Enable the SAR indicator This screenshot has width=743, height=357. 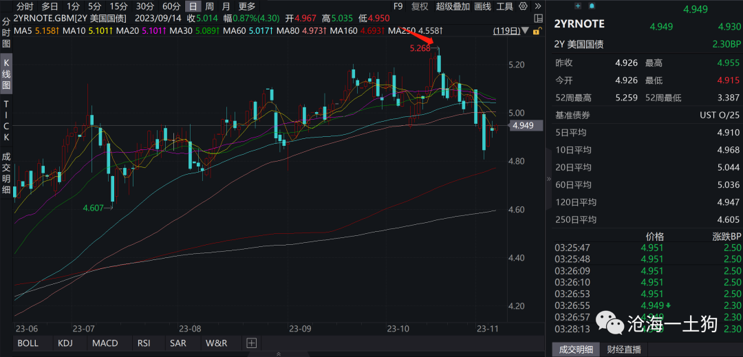[x=177, y=343]
